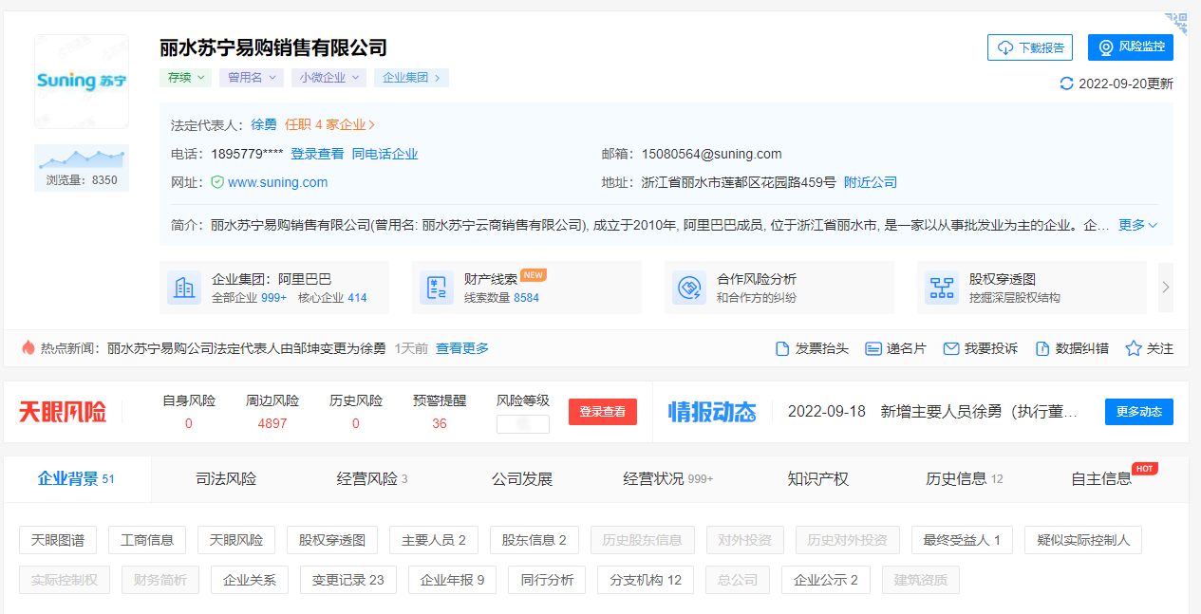Click the 关注 star icon
This screenshot has width=1201, height=614.
tap(1133, 348)
